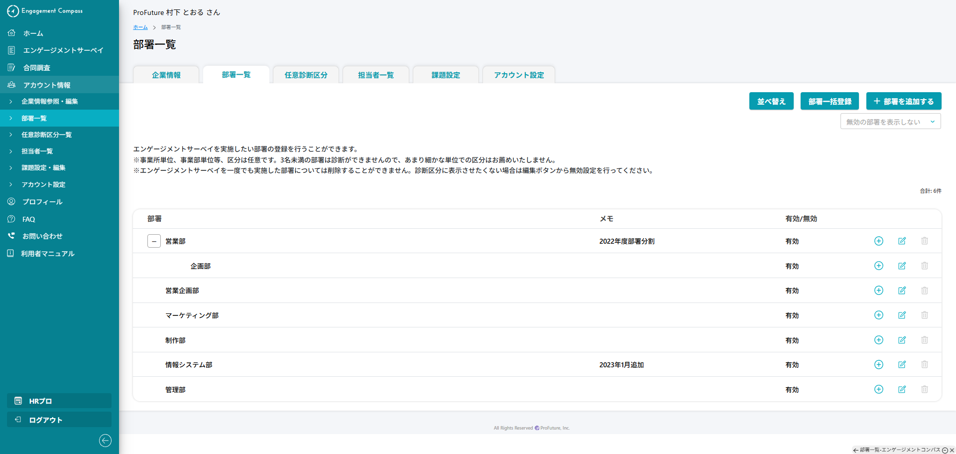Click the edit icon for マーケティング部 row

click(902, 315)
